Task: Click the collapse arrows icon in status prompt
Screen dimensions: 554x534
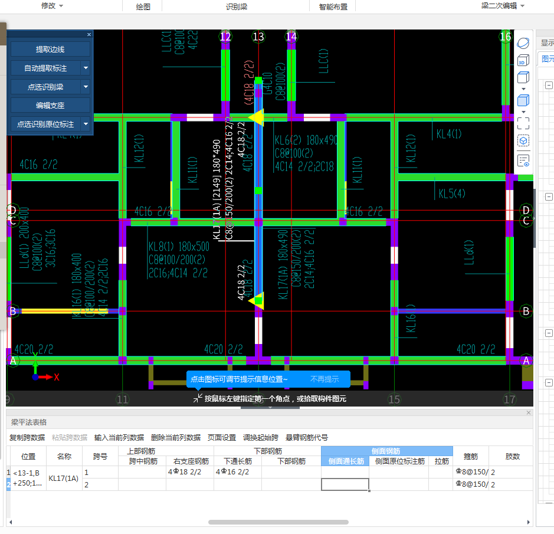Action: coord(198,398)
